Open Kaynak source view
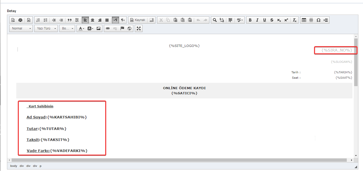 click(x=138, y=20)
